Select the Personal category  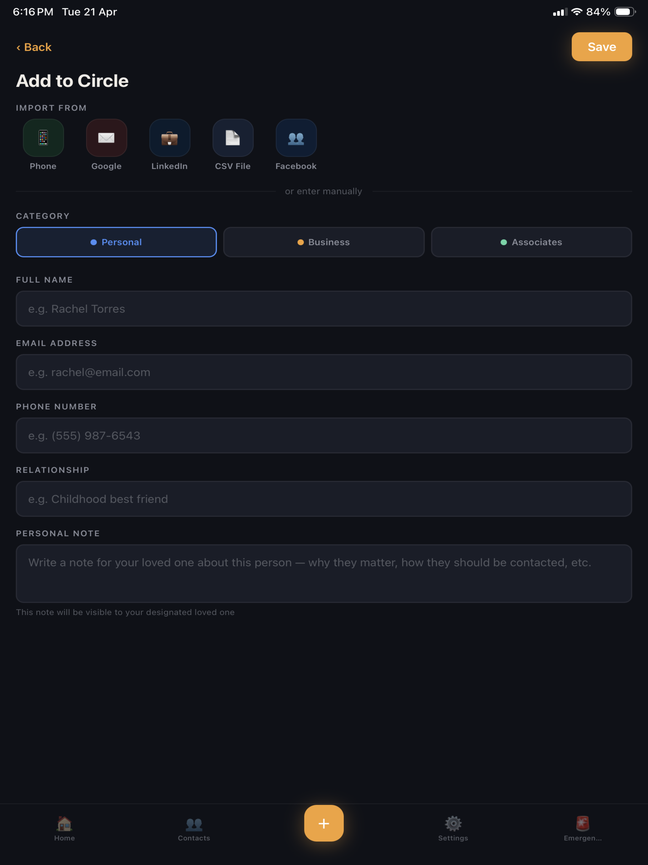[116, 242]
